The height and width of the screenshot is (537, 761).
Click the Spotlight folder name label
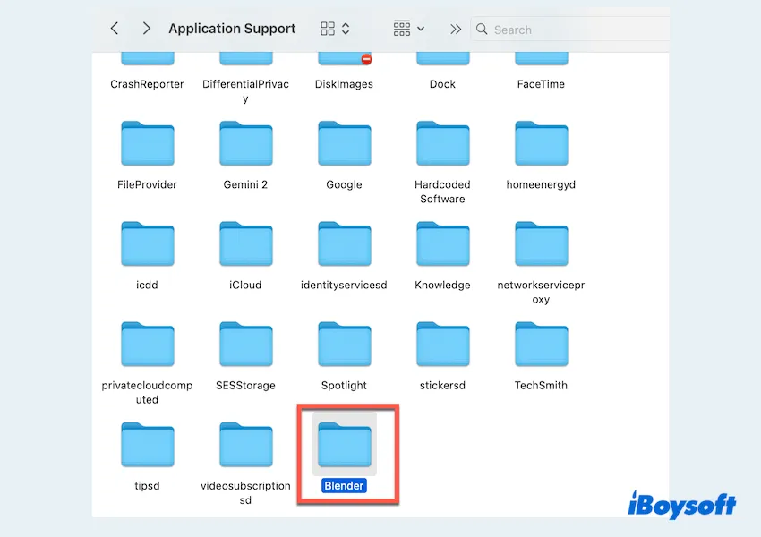(x=344, y=385)
